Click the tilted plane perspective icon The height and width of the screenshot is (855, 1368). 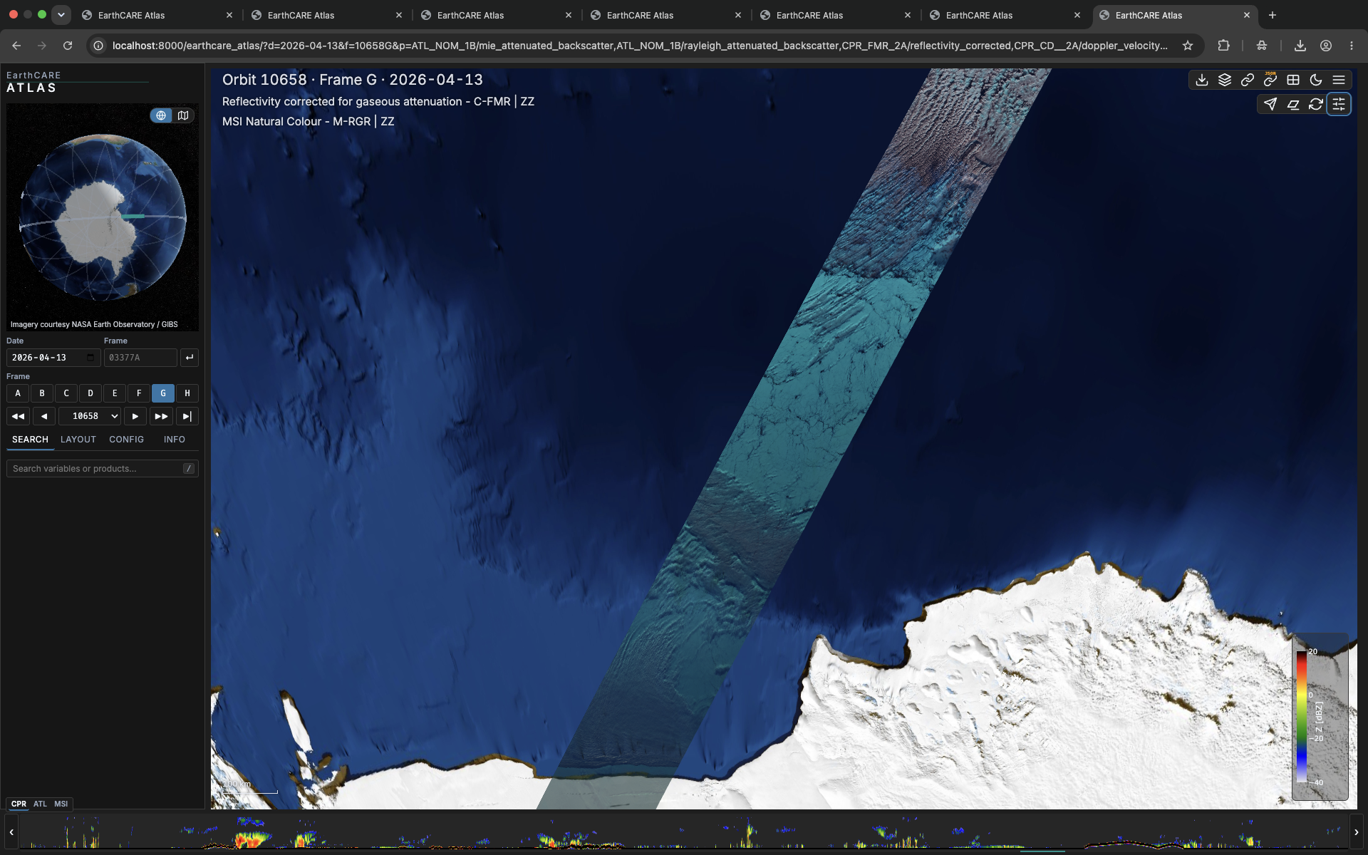(x=1293, y=104)
